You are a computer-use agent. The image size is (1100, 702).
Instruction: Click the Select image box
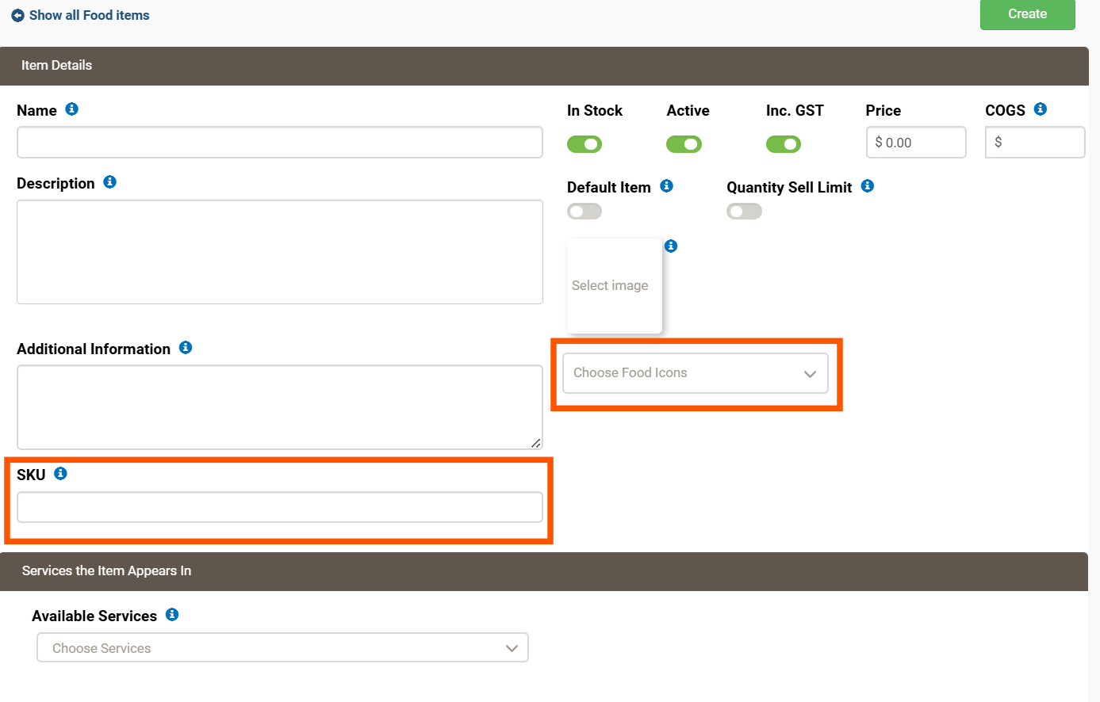tap(615, 286)
